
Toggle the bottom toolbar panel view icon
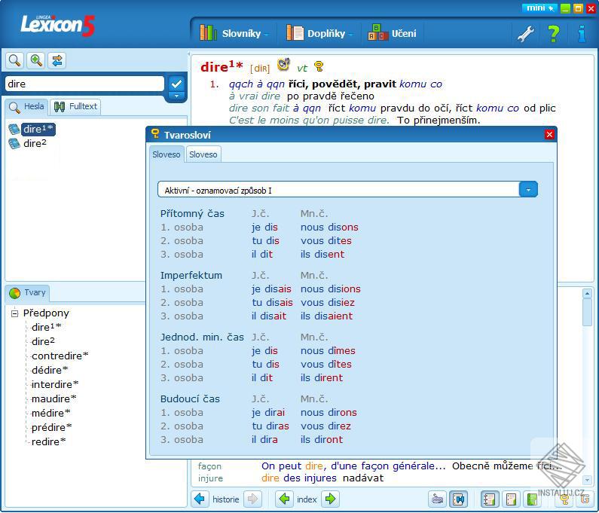point(458,499)
